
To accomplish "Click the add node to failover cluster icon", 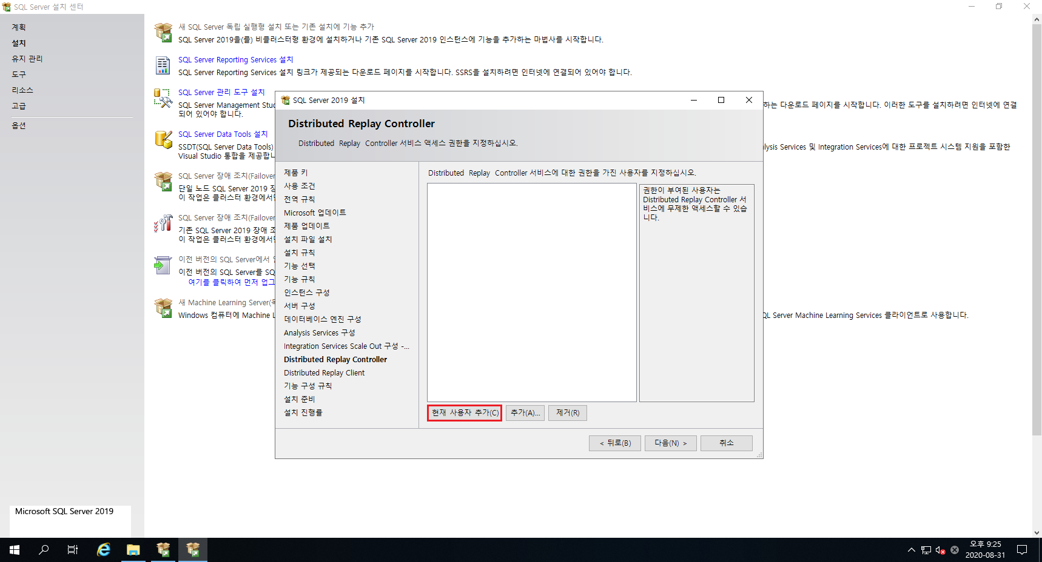I will coord(163,223).
